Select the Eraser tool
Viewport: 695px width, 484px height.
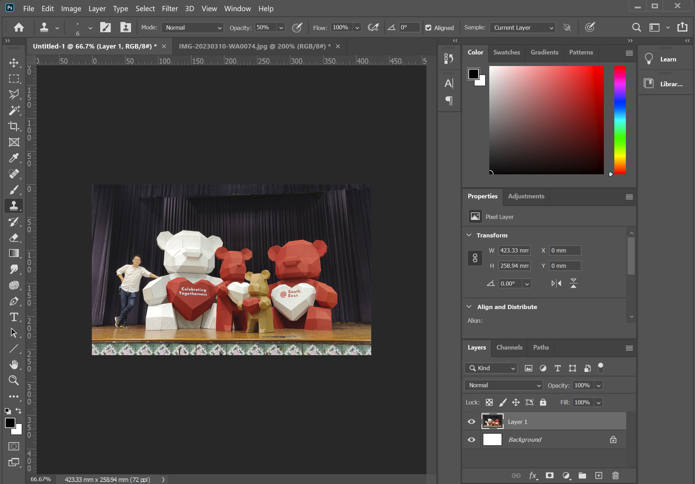(x=14, y=238)
